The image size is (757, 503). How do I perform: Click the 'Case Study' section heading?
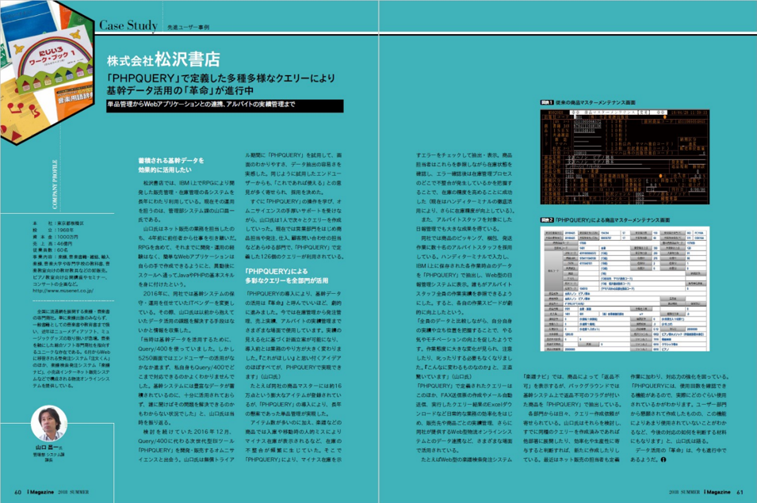(128, 25)
